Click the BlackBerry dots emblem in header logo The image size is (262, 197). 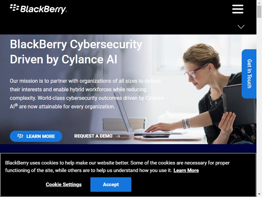coord(14,8)
